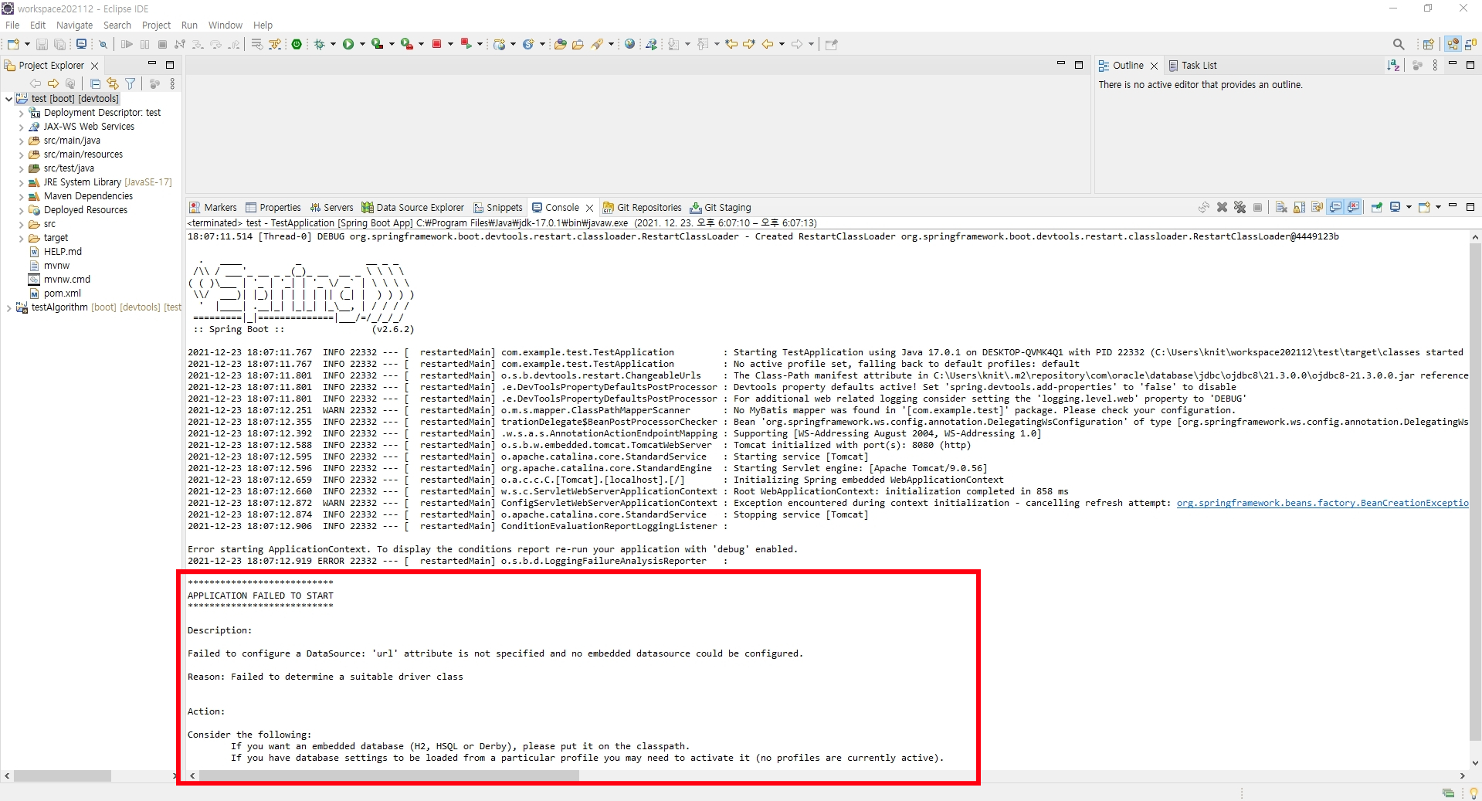Click Remove All Terminated Launches icon

[x=1240, y=207]
